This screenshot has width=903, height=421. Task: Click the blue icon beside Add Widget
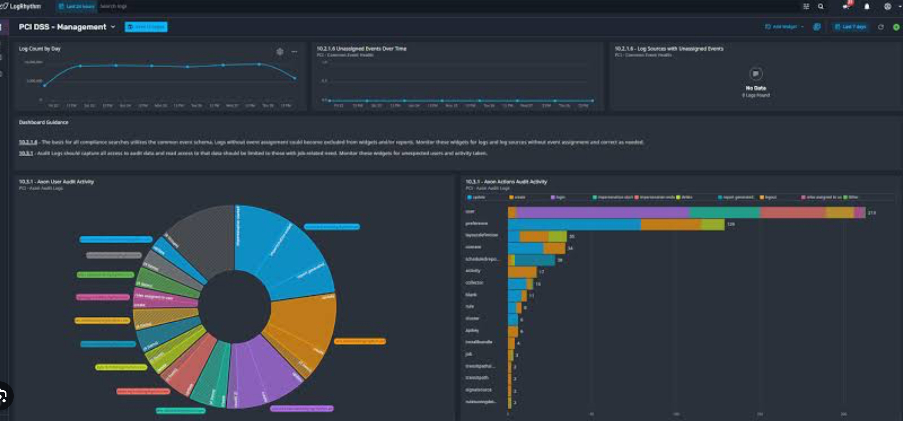coord(817,27)
